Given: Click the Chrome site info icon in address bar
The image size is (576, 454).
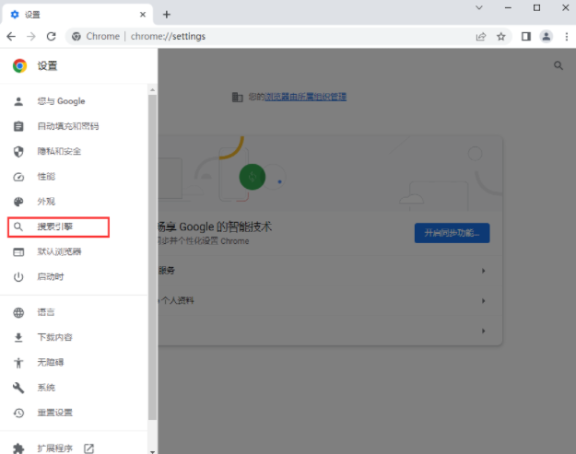Looking at the screenshot, I should click(x=76, y=36).
